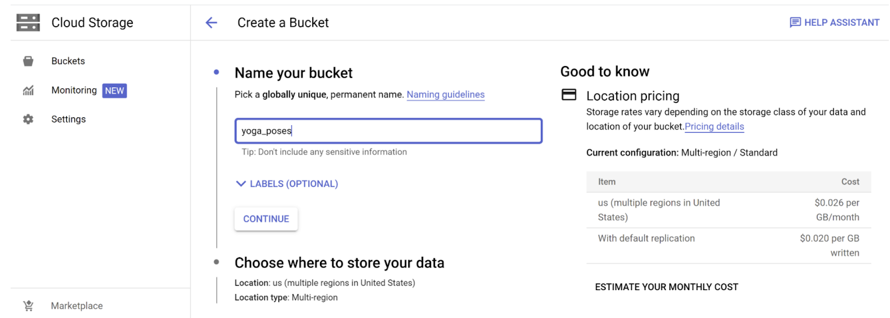Screen dimensions: 890x318
Task: Click the Location pricing credit card icon
Action: click(569, 95)
